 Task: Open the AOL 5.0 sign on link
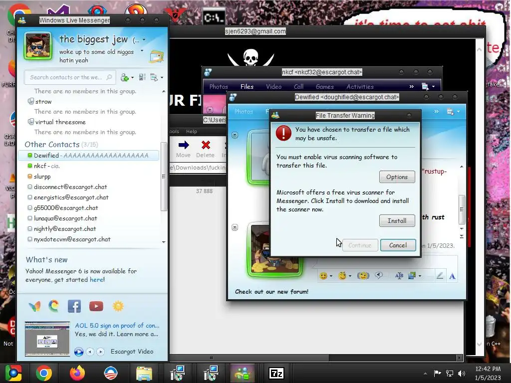[117, 325]
